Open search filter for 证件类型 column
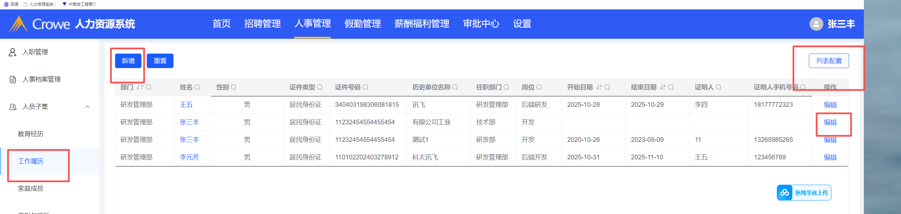Viewport: 901px width, 214px height. coord(320,87)
